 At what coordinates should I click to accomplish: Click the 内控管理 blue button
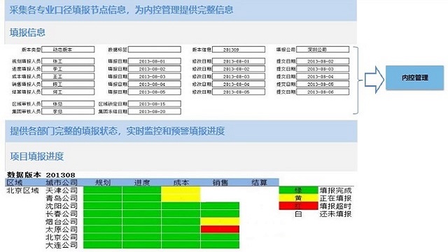click(415, 78)
